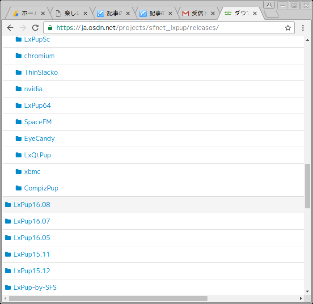The width and height of the screenshot is (313, 304).
Task: Expand the LxPup-by-SFS folder
Action: click(35, 287)
